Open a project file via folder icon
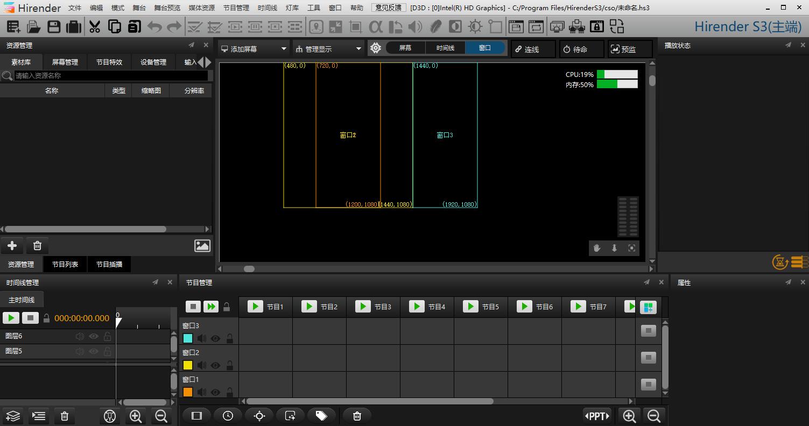The image size is (809, 426). tap(34, 26)
